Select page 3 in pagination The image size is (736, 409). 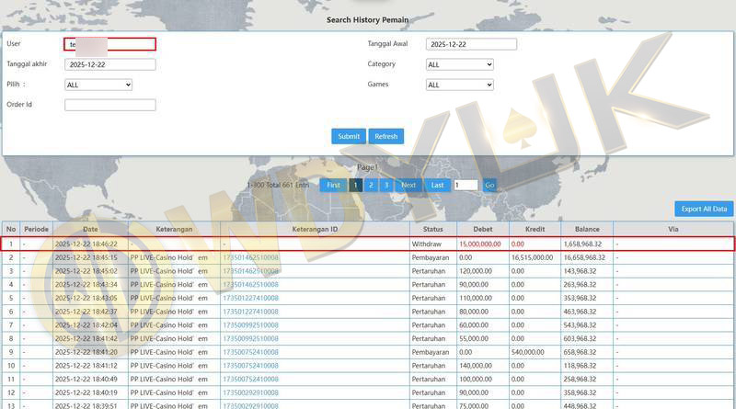tap(386, 185)
